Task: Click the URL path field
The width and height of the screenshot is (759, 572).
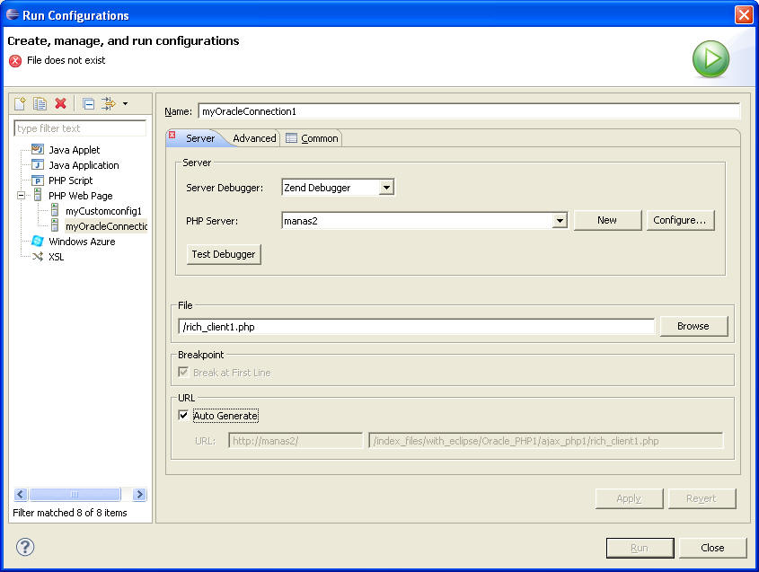Action: [545, 441]
